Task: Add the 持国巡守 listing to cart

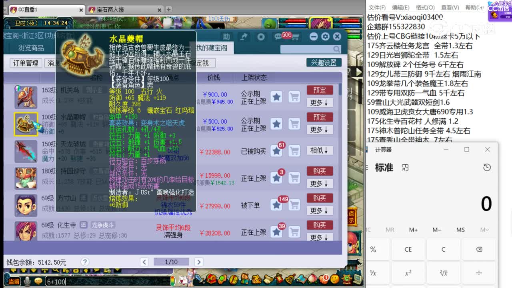Action: [x=294, y=178]
